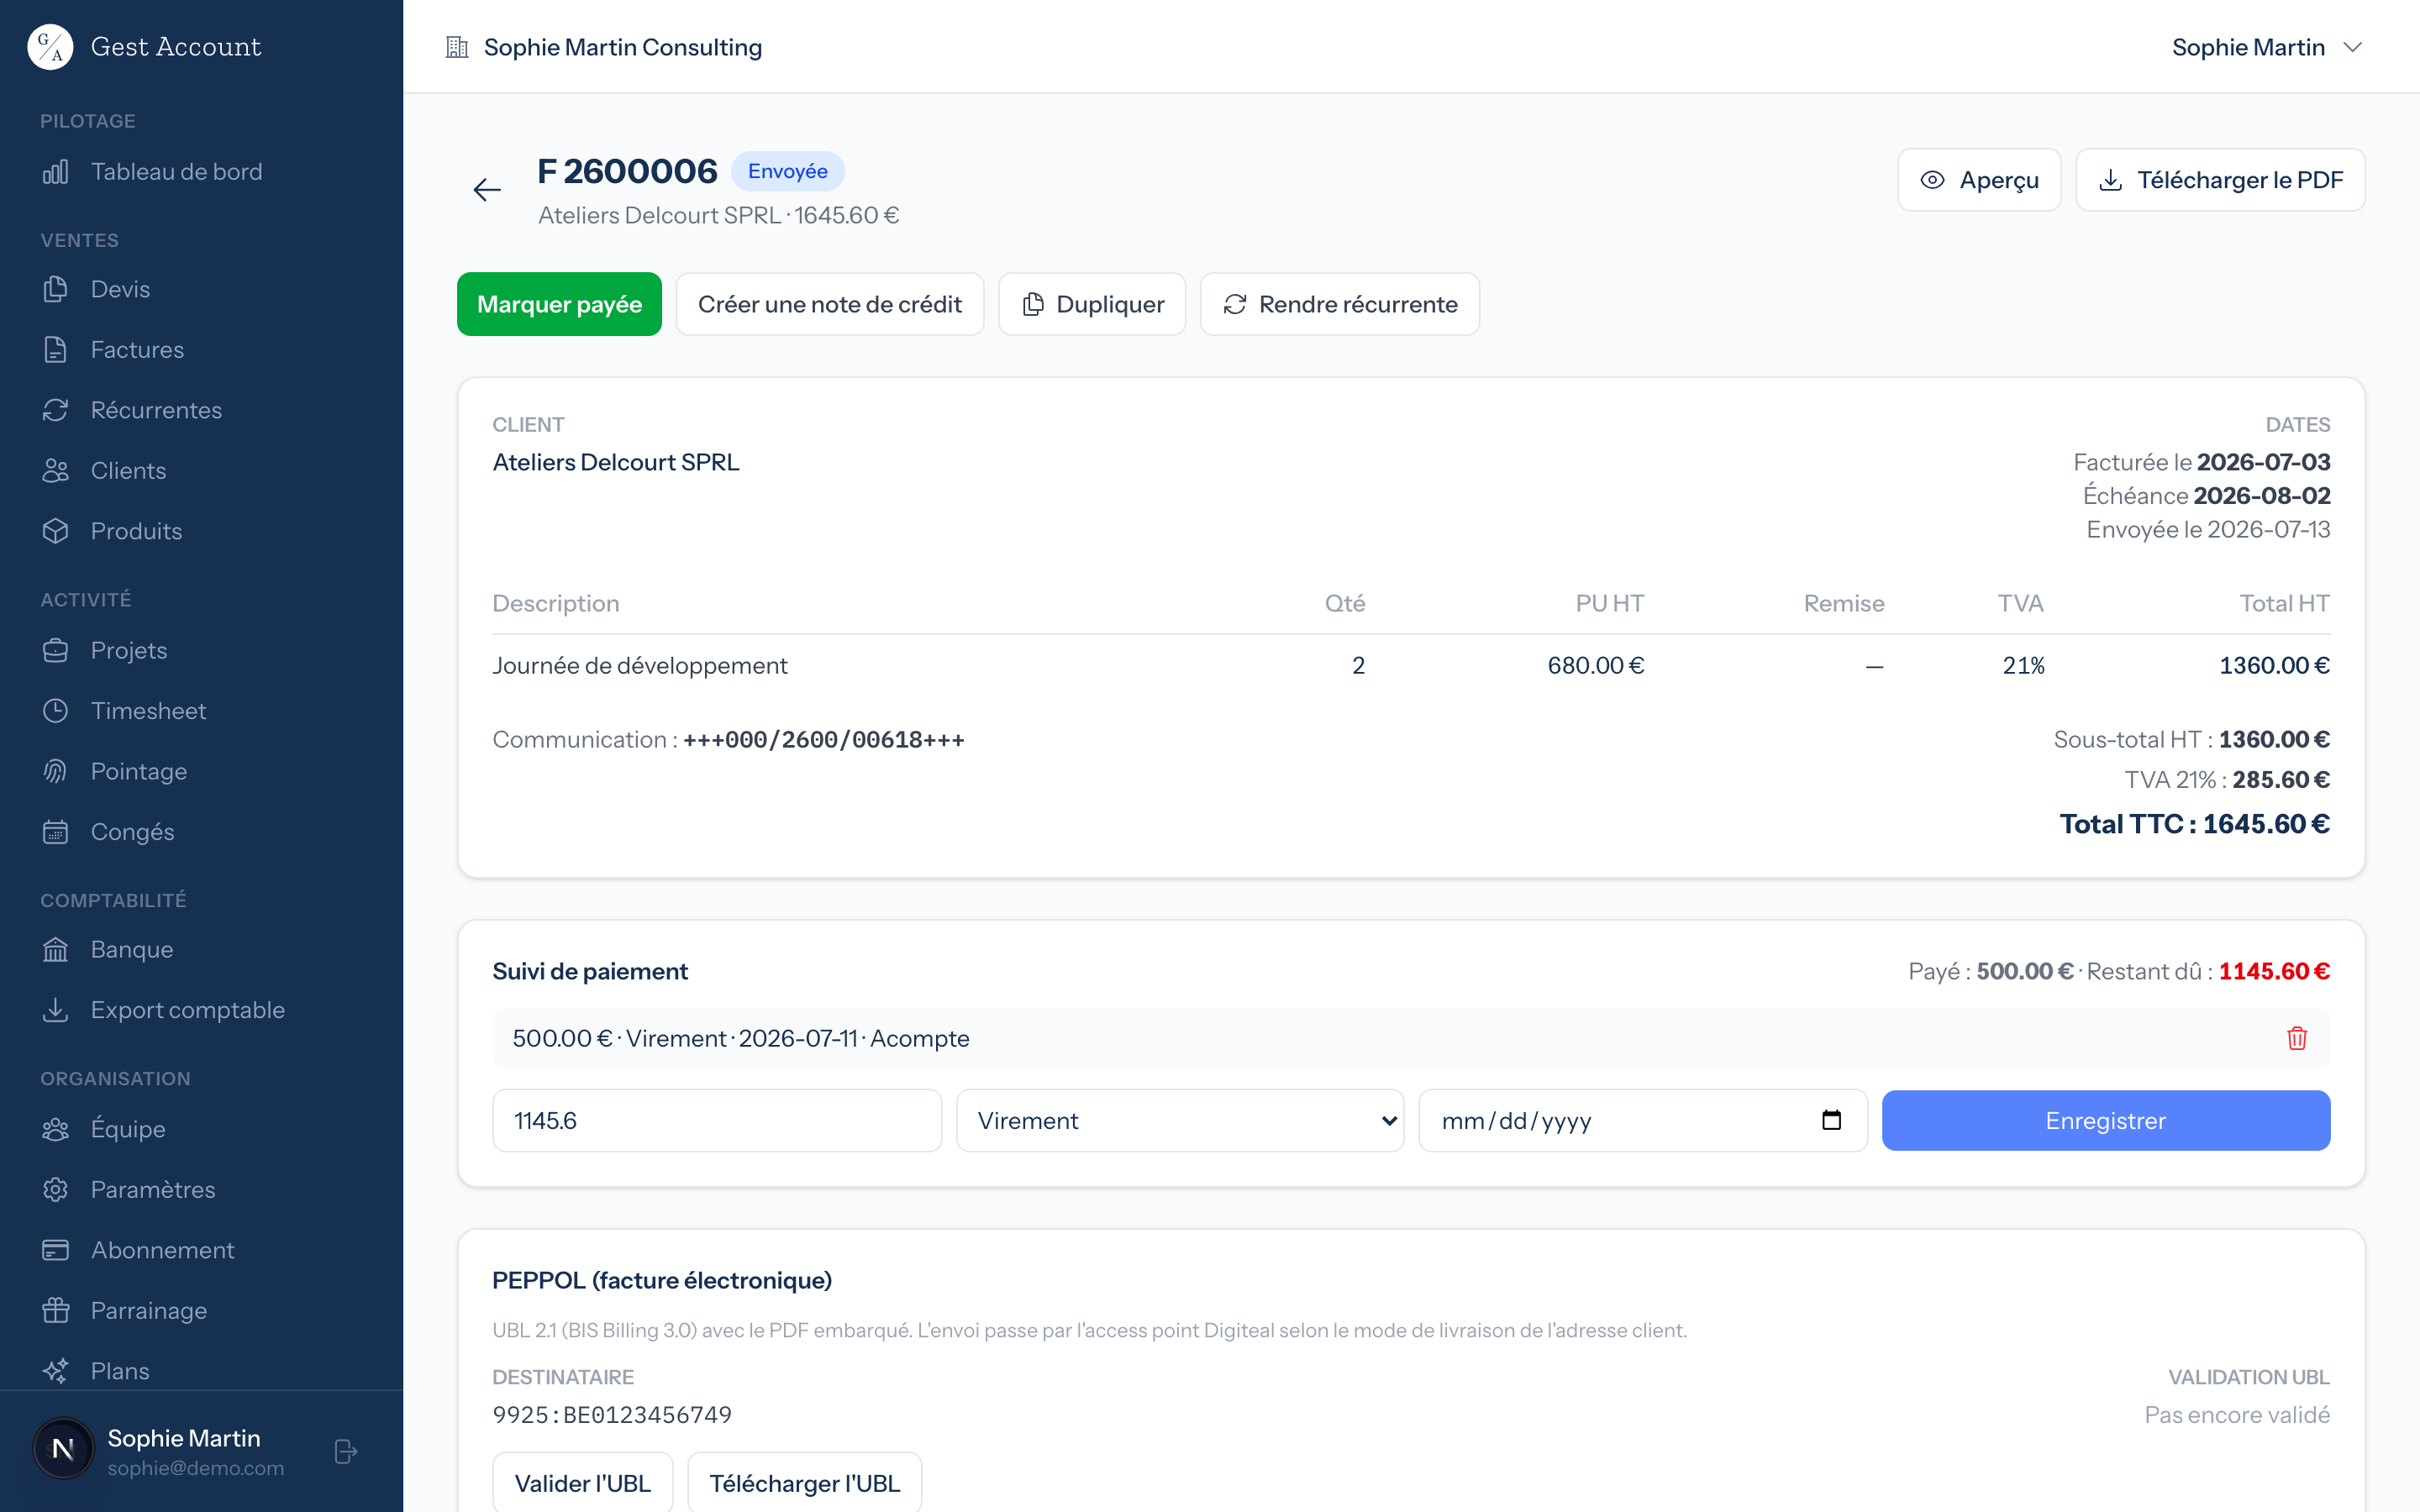Click the Plans sparkle icon
The image size is (2420, 1512).
click(56, 1371)
